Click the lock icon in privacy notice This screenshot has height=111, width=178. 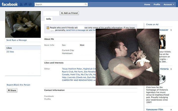click(48, 28)
